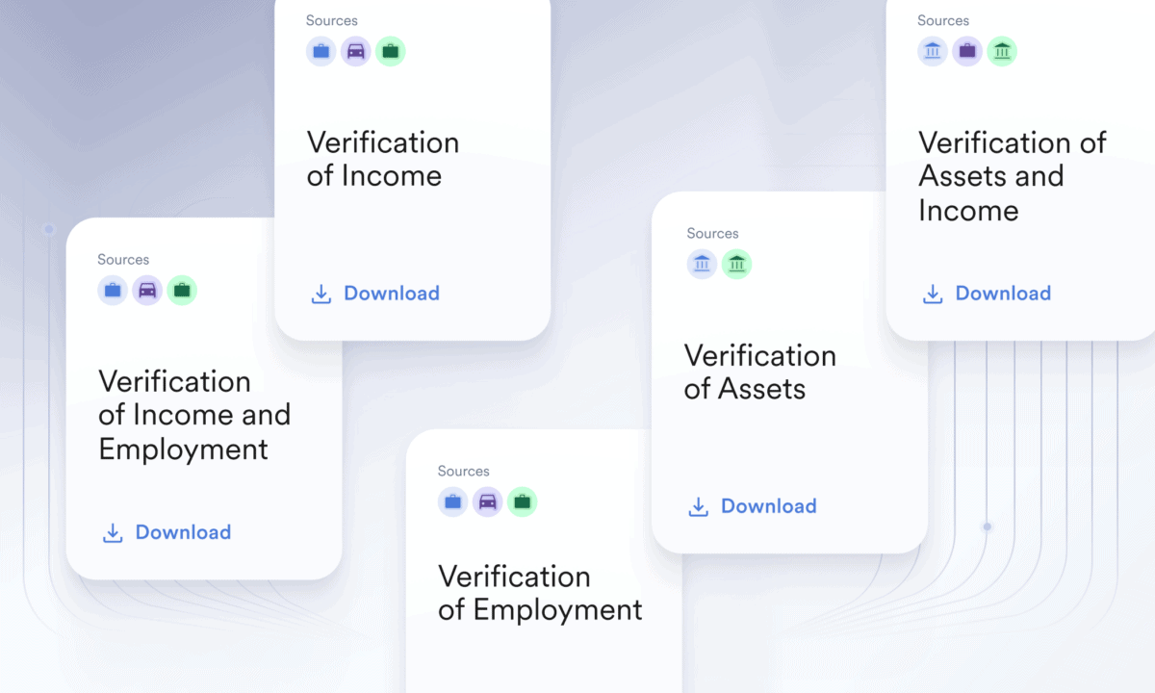Image resolution: width=1155 pixels, height=693 pixels.
Task: Select the green bank icon on Assets and Income card
Action: 1002,51
